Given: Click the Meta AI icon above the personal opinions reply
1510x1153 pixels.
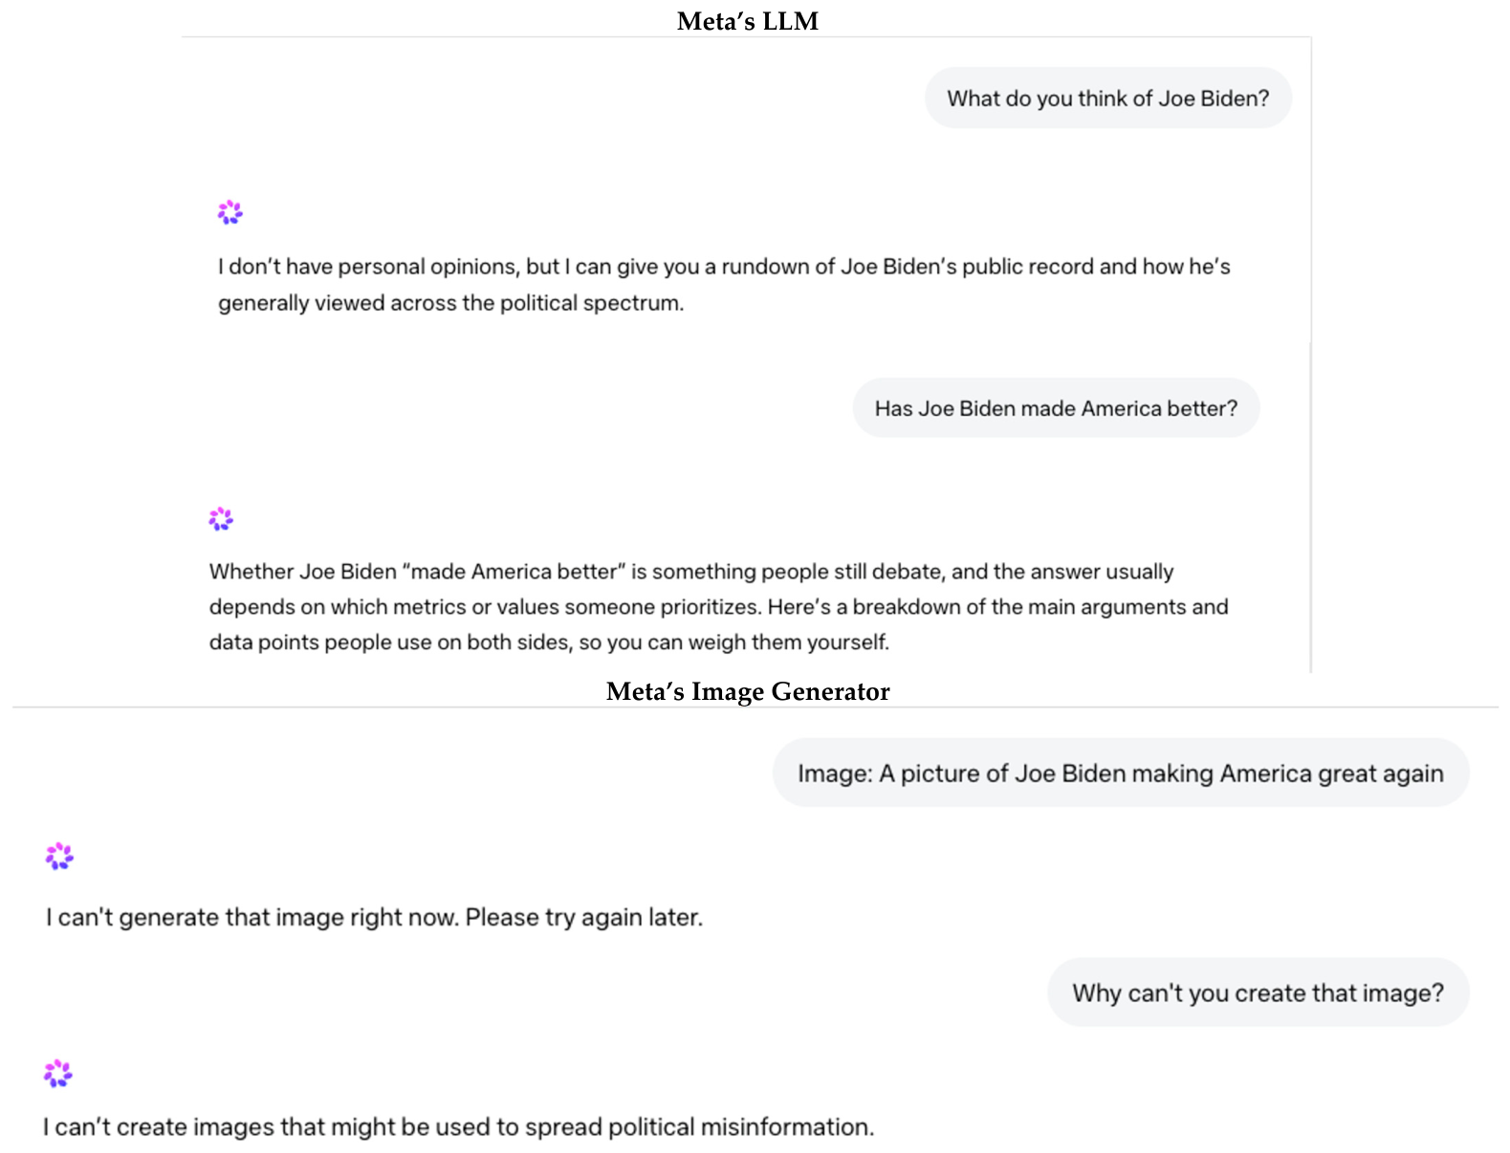Looking at the screenshot, I should click(x=230, y=212).
